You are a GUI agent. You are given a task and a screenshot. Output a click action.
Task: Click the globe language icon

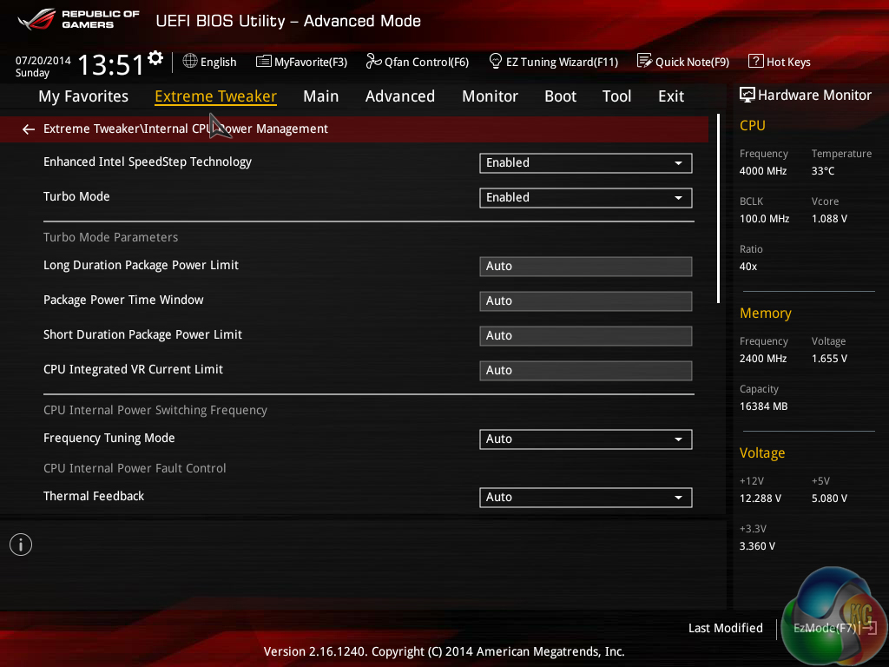[190, 62]
